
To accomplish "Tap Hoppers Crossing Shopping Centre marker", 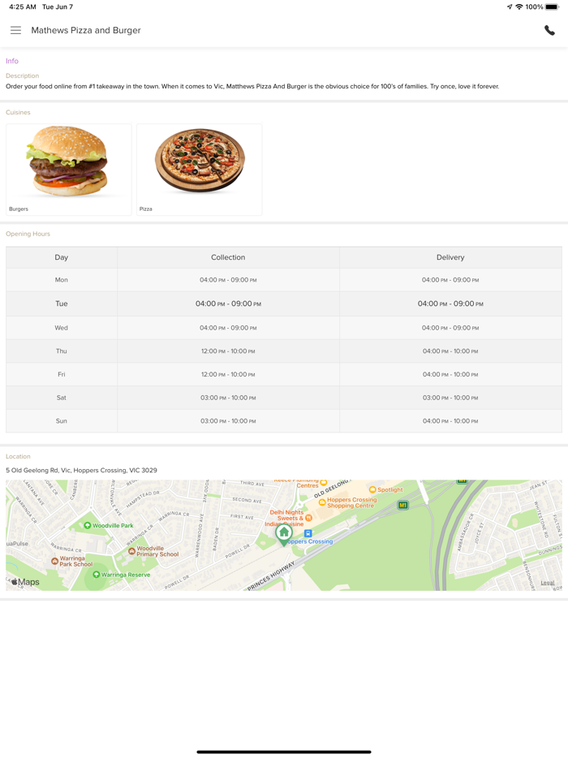I will pyautogui.click(x=322, y=502).
